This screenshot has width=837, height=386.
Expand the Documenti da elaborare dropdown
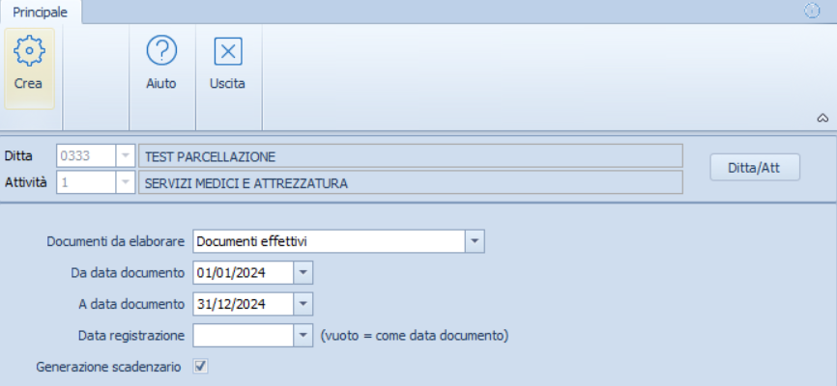[x=475, y=241]
